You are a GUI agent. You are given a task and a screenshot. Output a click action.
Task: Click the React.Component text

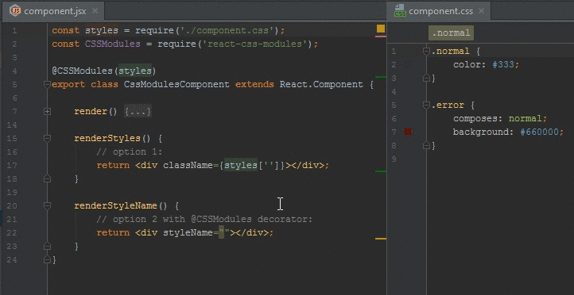(321, 85)
